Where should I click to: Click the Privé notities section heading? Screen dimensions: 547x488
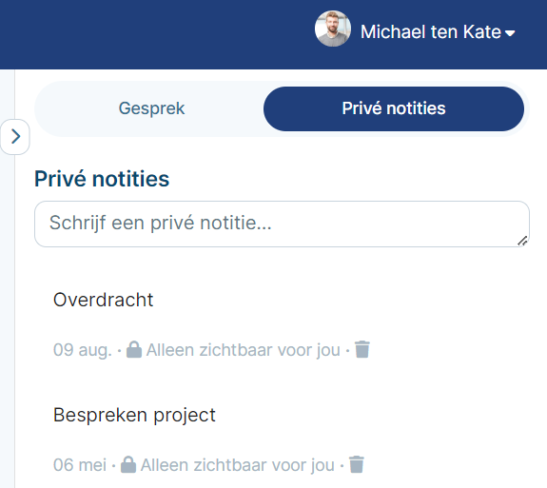click(102, 179)
